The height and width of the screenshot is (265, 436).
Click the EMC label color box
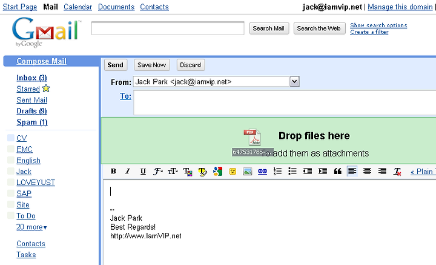point(11,149)
